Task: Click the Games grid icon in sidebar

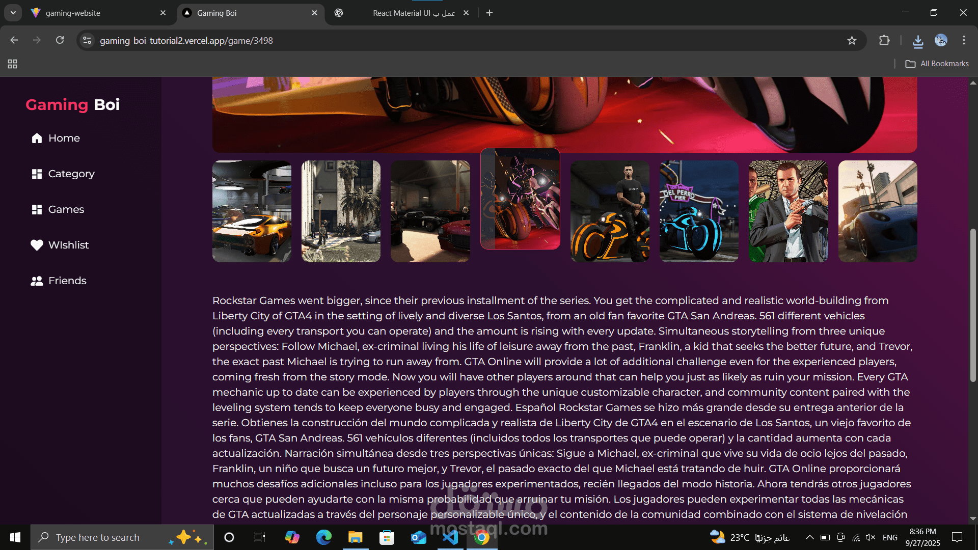Action: 37,209
